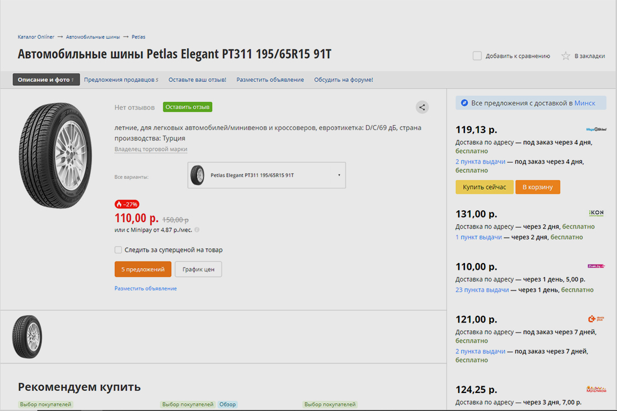Open seller logo for 110,00 р. offer

(596, 266)
